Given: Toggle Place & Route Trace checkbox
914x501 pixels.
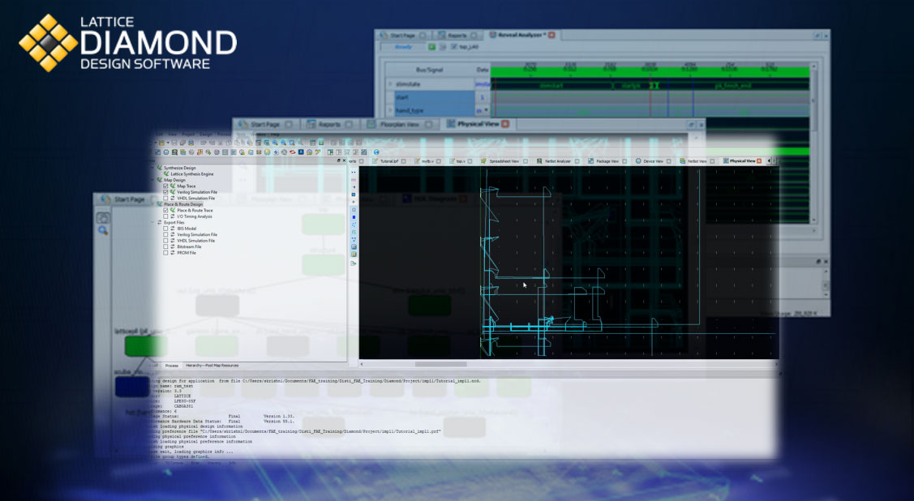Looking at the screenshot, I should coord(165,210).
